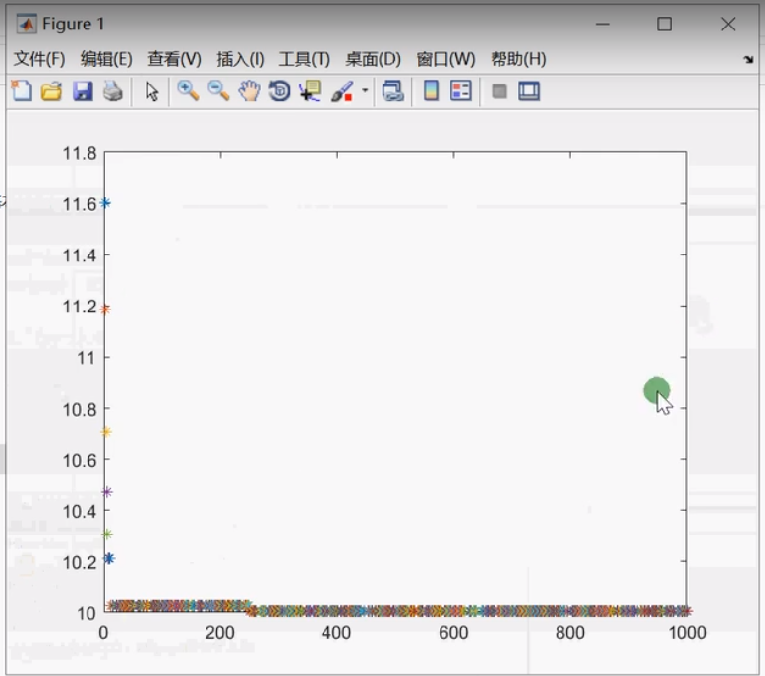Dock the figure using the menu bar arrow
Screen dimensions: 765x676
pos(748,60)
